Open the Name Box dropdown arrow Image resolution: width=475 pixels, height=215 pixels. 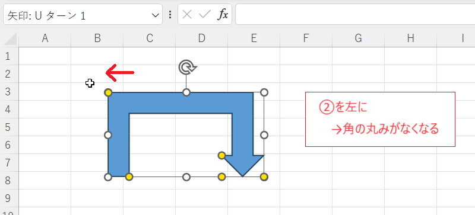(x=155, y=15)
